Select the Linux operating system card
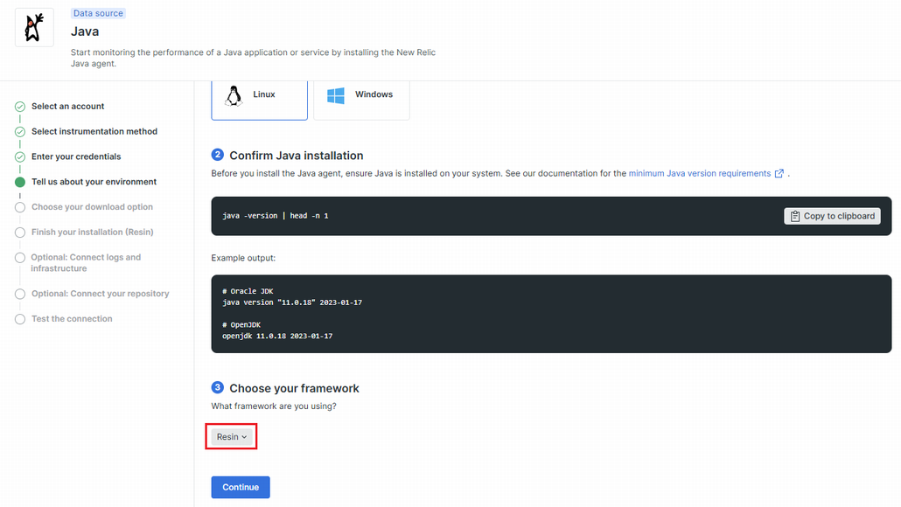Viewport: 901px width, 507px height. [259, 100]
